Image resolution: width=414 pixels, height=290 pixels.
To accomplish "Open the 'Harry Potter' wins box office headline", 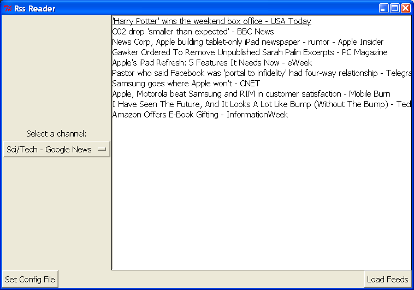I will click(x=211, y=21).
